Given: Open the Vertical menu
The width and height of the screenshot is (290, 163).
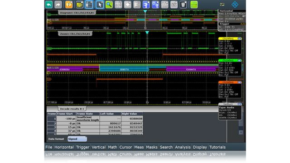Looking at the screenshot, I should [x=99, y=147].
